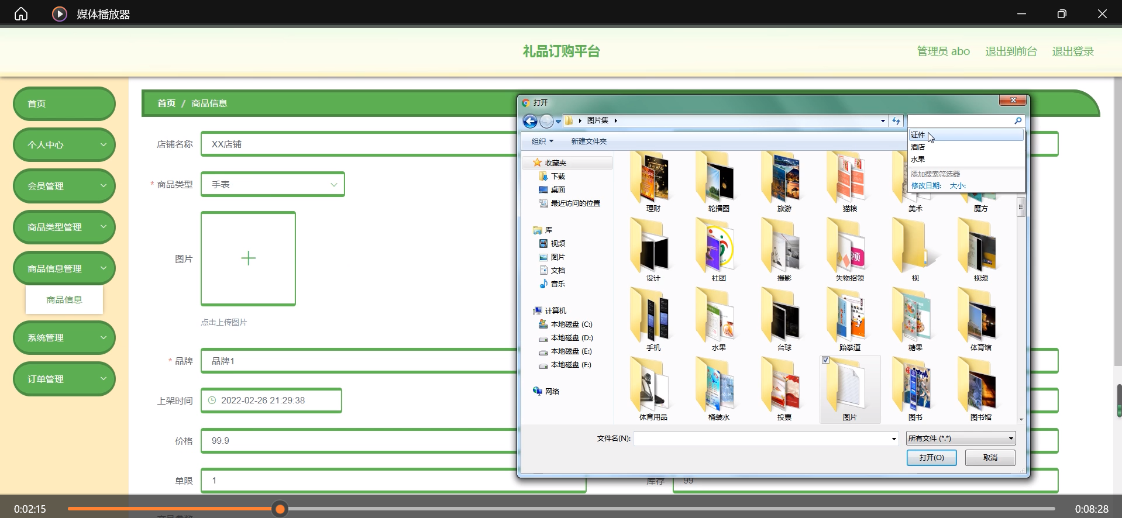Open the 设计 folder
The height and width of the screenshot is (518, 1122).
(x=653, y=250)
